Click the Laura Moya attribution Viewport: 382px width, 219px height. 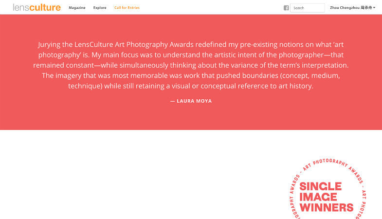coord(191,101)
